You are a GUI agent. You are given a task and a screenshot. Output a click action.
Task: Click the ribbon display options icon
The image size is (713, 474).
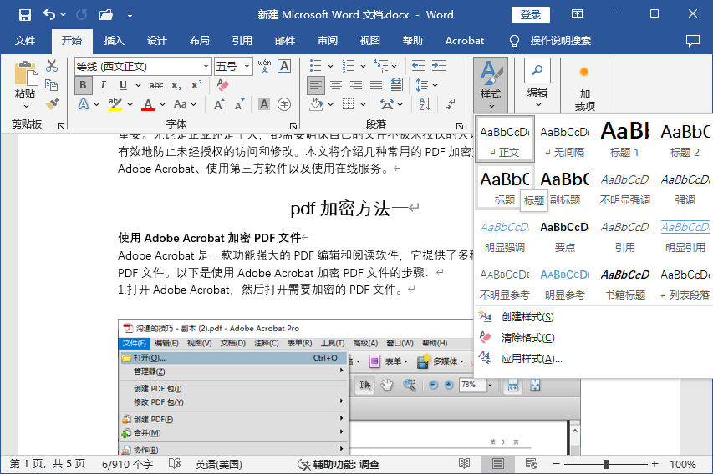coord(577,13)
